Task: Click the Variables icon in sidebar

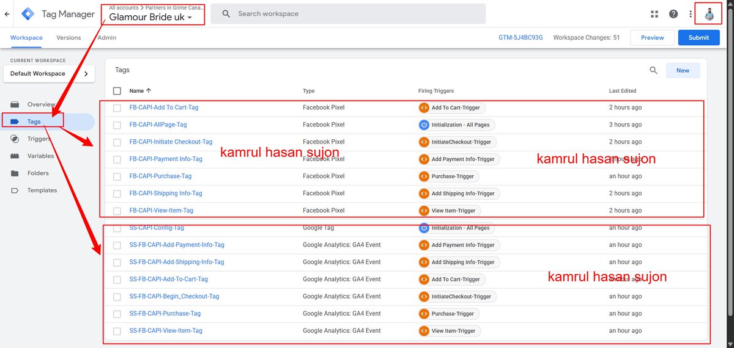Action: coord(15,156)
